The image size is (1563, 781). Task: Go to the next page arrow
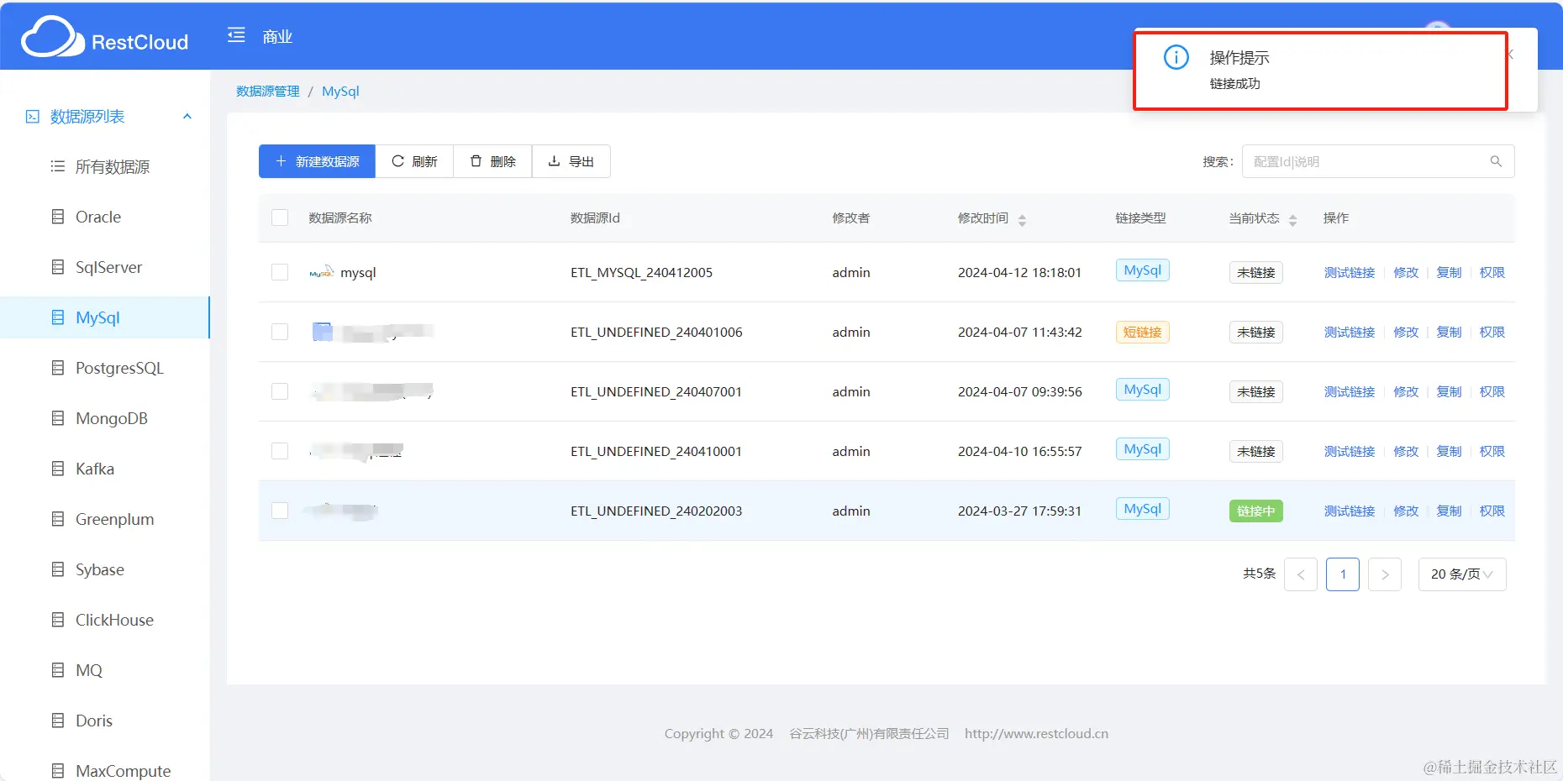(1385, 574)
